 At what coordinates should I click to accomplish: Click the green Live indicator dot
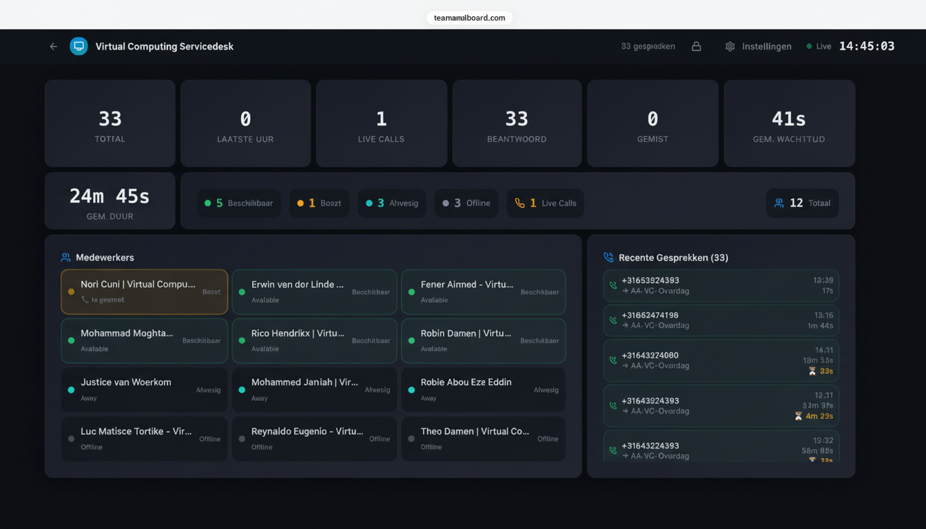tap(809, 47)
